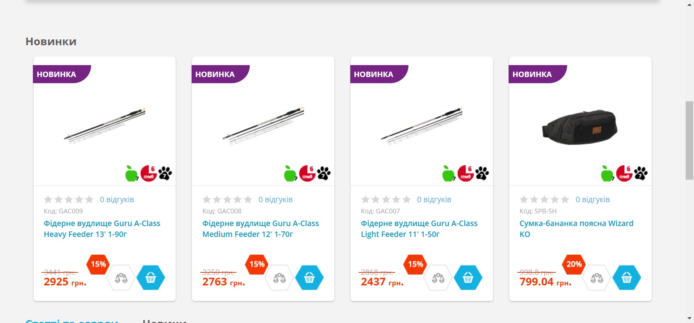Click the scrollbar down arrow

point(690,318)
